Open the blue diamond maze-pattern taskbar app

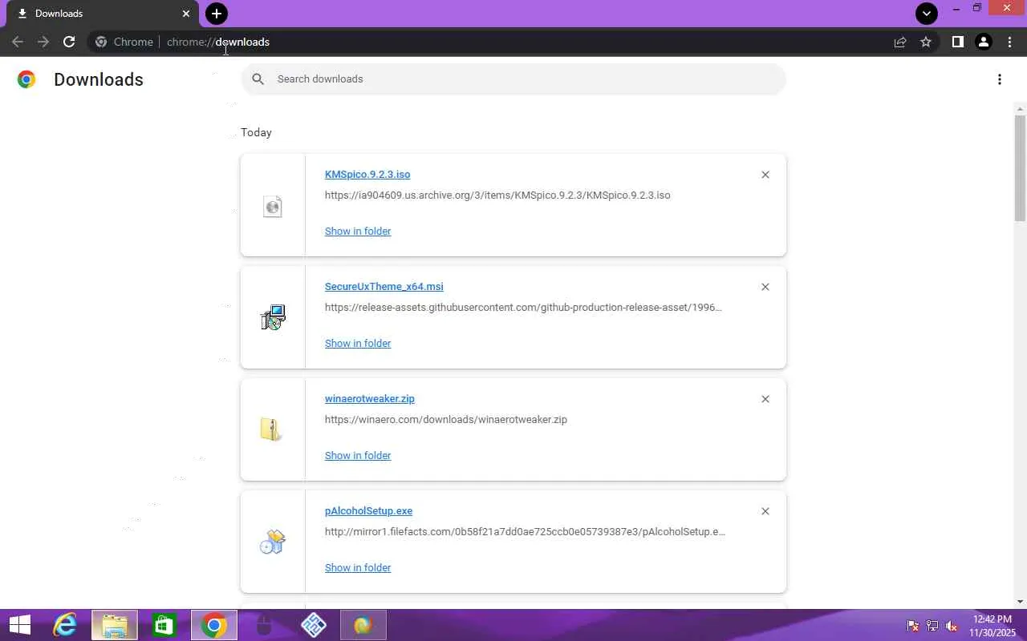click(x=314, y=625)
